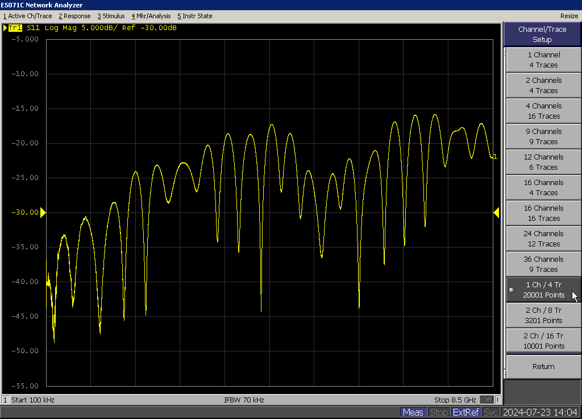Image resolution: width=582 pixels, height=419 pixels.
Task: Open the 2 Response menu
Action: [74, 16]
